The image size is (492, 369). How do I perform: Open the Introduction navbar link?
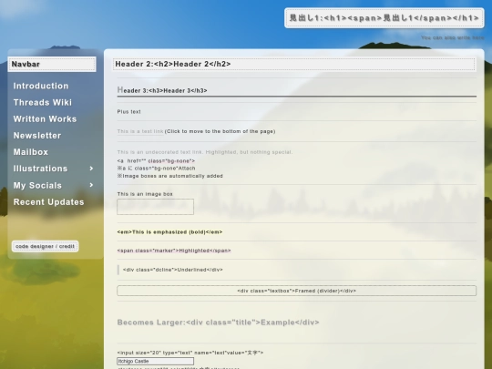41,86
